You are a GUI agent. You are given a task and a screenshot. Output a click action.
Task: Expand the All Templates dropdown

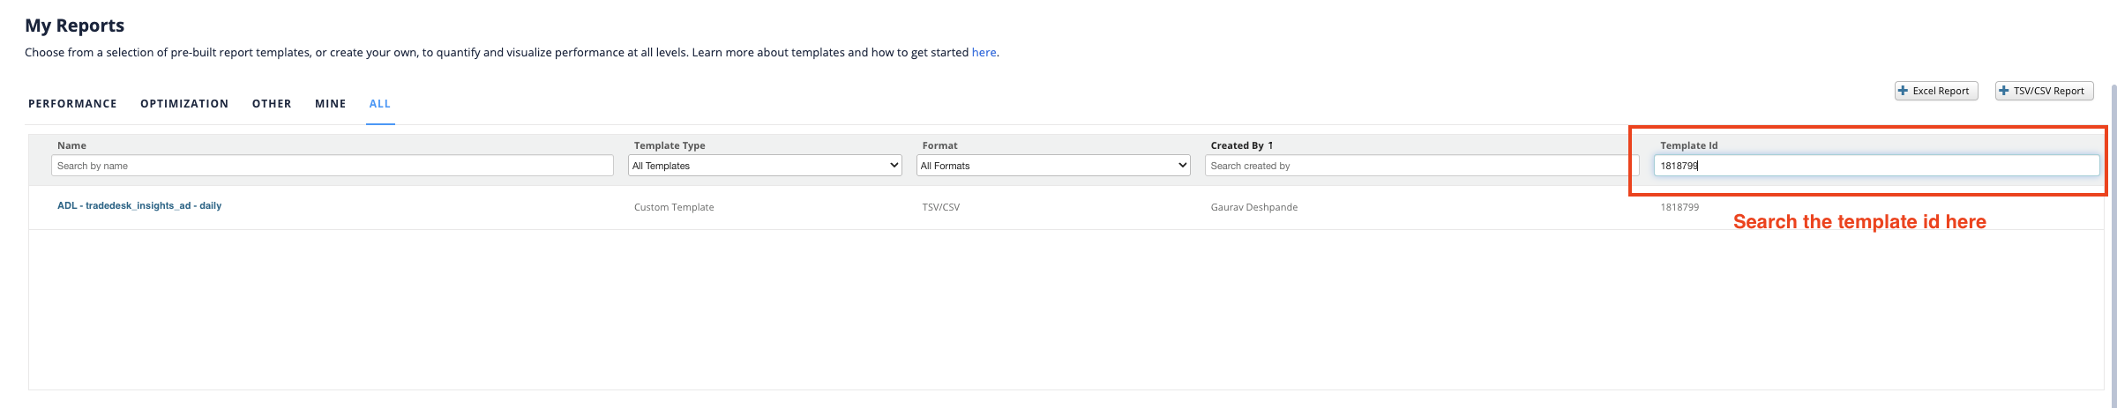point(765,166)
